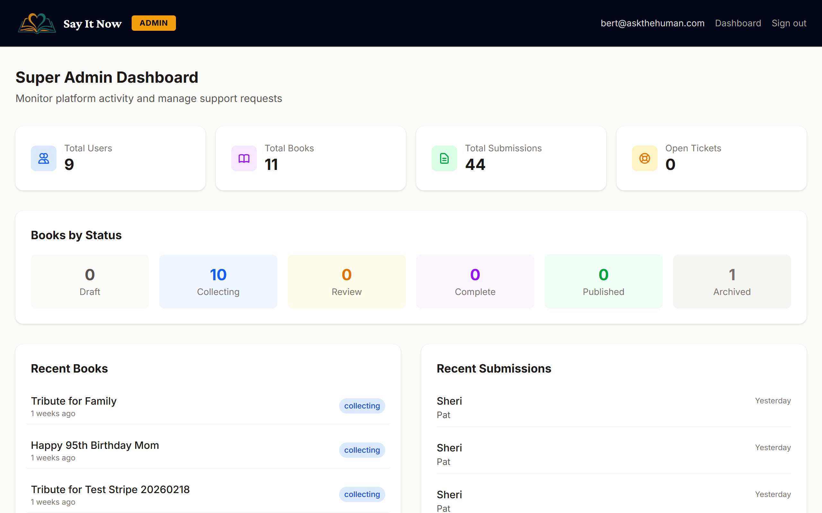Open the Tribute for Family book entry
Image resolution: width=822 pixels, height=513 pixels.
click(x=73, y=401)
